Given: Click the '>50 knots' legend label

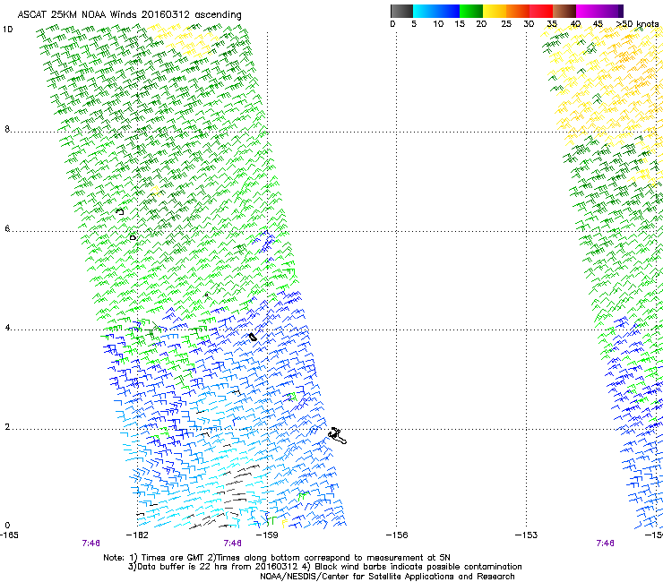Looking at the screenshot, I should pyautogui.click(x=637, y=23).
